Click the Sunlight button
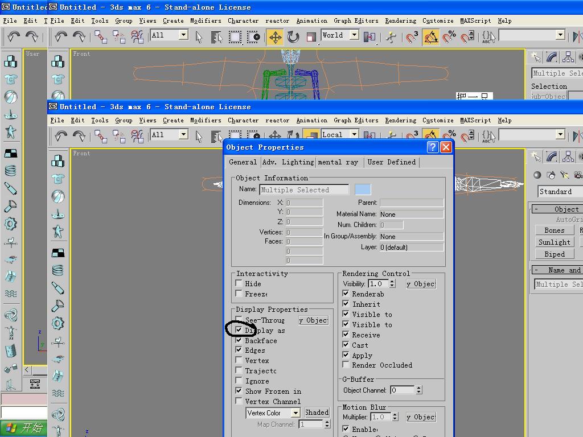Image resolution: width=583 pixels, height=437 pixels. (x=555, y=242)
